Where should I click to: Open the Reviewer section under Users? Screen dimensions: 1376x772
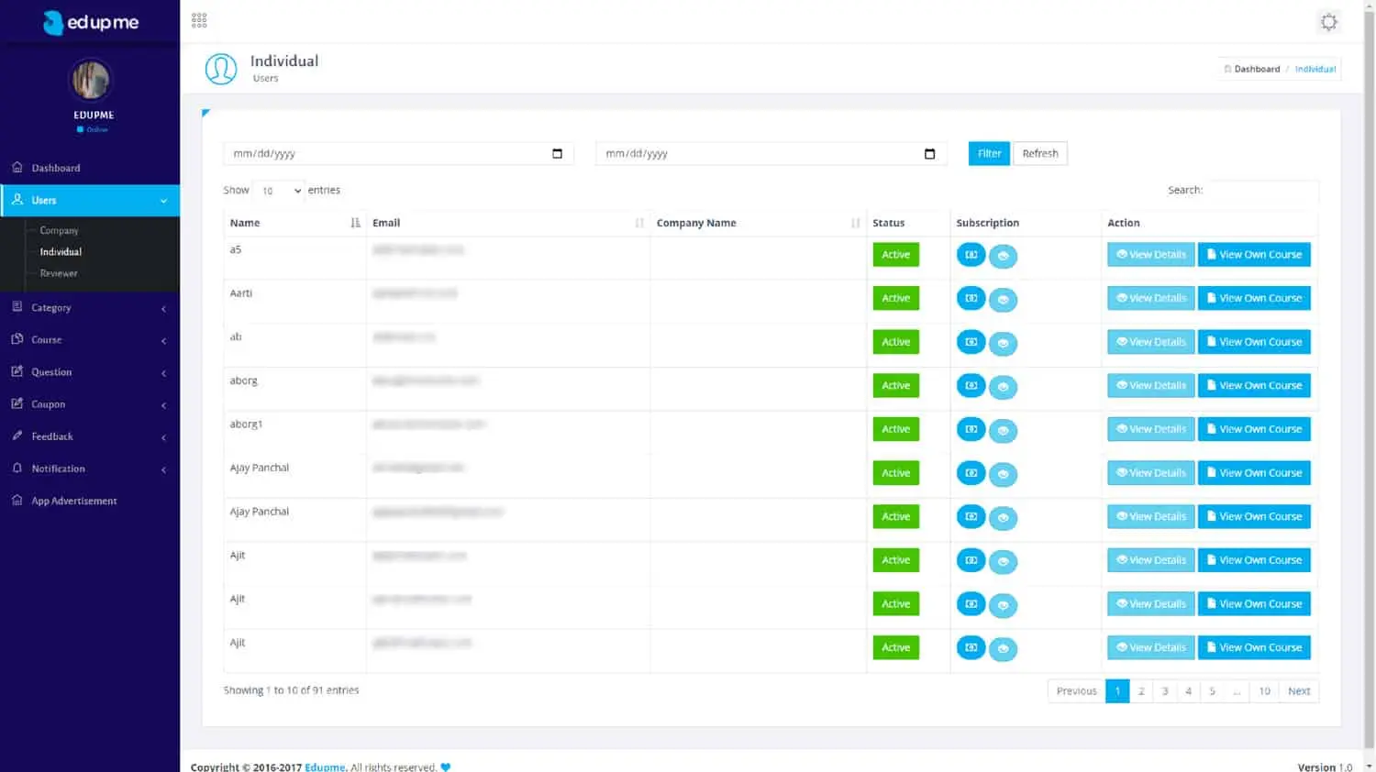tap(59, 273)
